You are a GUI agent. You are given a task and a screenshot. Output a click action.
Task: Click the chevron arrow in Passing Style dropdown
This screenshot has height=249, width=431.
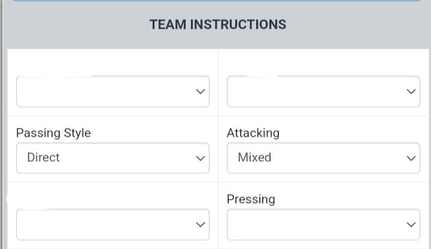(200, 158)
